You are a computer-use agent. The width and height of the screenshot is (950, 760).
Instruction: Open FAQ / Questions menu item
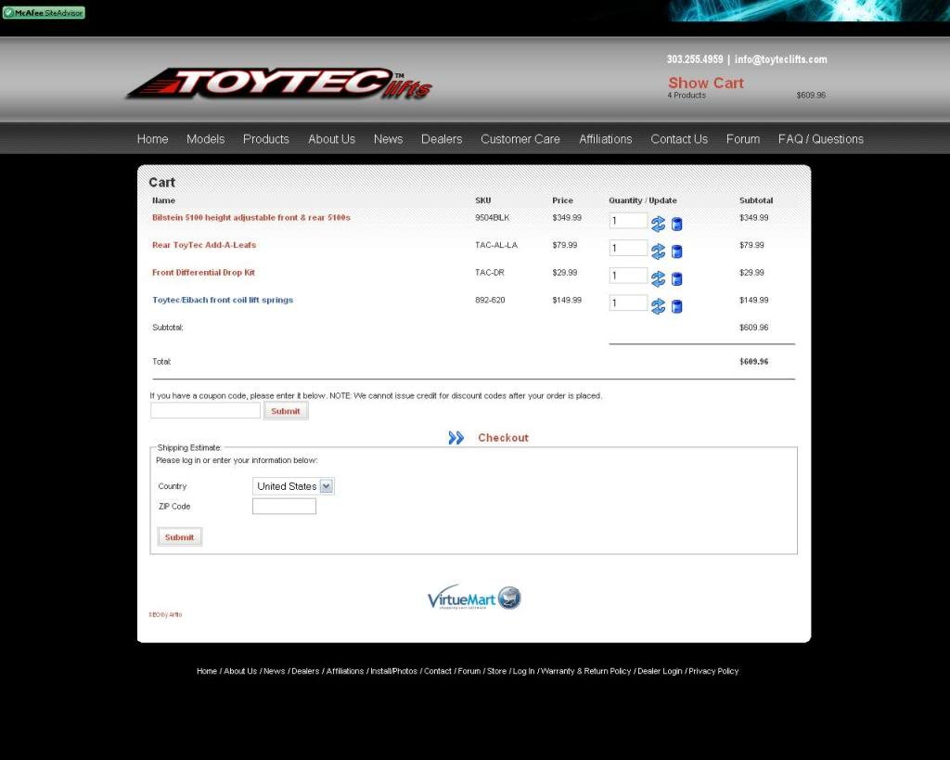pos(821,139)
